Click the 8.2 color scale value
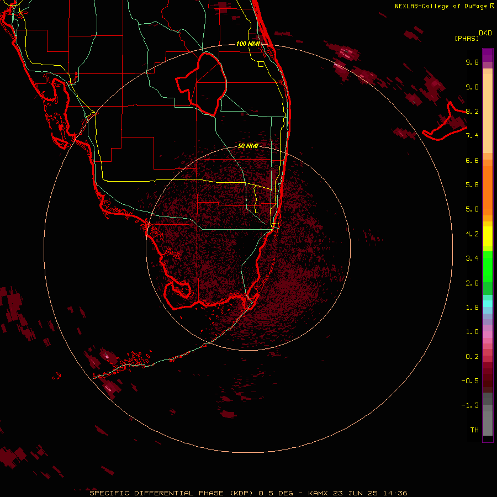Viewport: 497px width, 497px height. 472,111
